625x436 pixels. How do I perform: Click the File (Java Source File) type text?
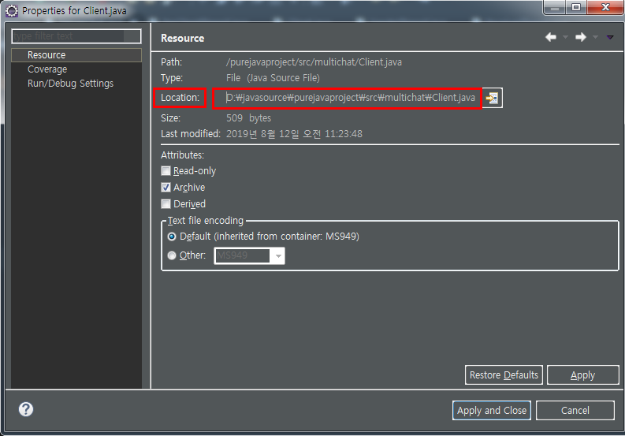point(273,78)
